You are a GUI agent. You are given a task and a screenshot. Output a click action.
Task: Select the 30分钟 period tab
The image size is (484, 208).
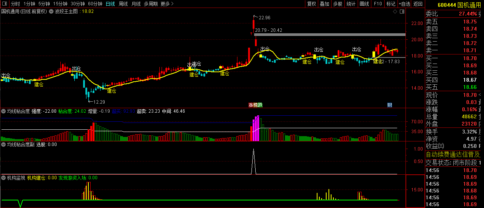click(78, 4)
